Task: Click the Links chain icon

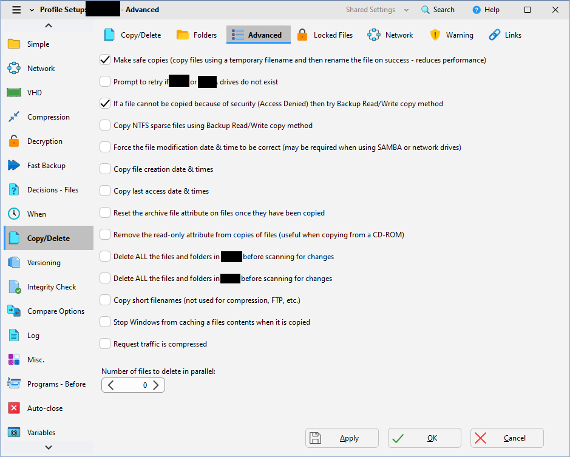Action: coord(494,35)
